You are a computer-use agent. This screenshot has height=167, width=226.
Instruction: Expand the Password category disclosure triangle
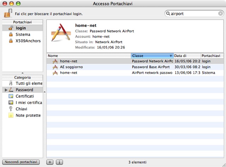(6, 90)
